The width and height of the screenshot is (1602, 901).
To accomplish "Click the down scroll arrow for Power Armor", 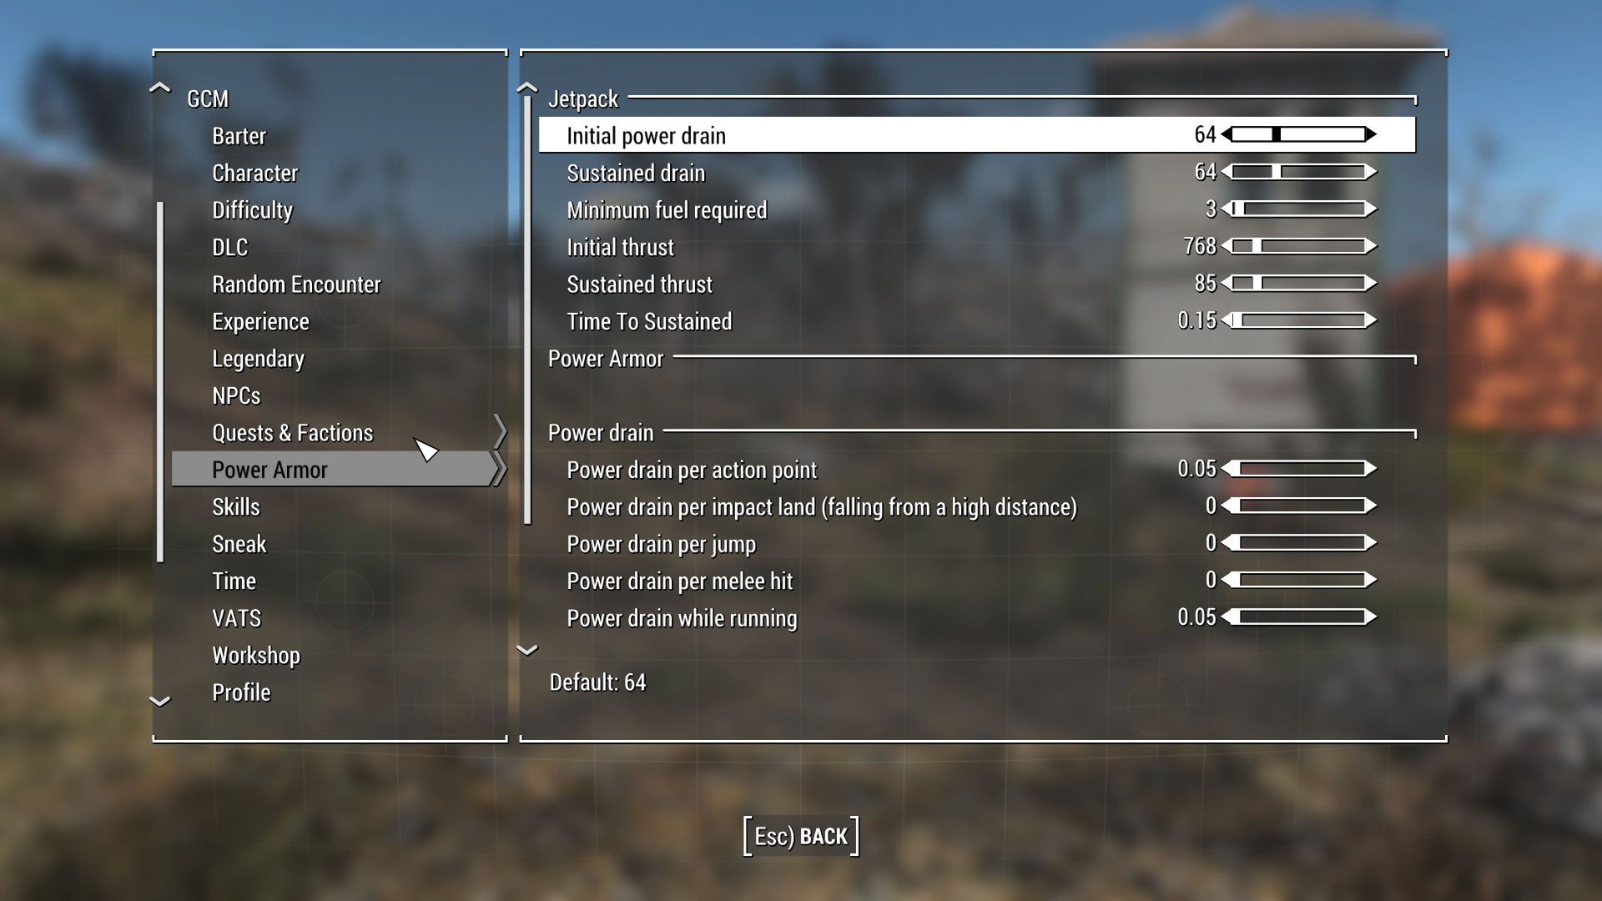I will (x=526, y=650).
